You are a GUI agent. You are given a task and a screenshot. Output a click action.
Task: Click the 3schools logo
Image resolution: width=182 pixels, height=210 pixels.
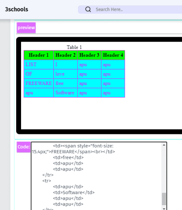click(x=17, y=9)
